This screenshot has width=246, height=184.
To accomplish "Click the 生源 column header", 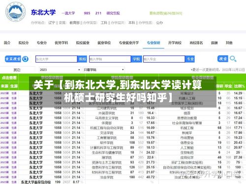I will [14, 86].
